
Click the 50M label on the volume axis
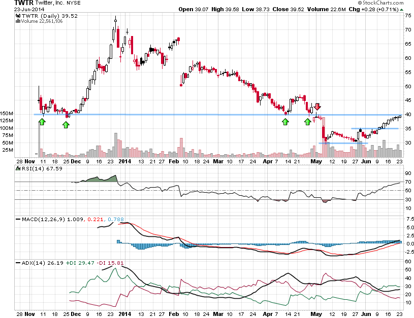click(x=8, y=143)
